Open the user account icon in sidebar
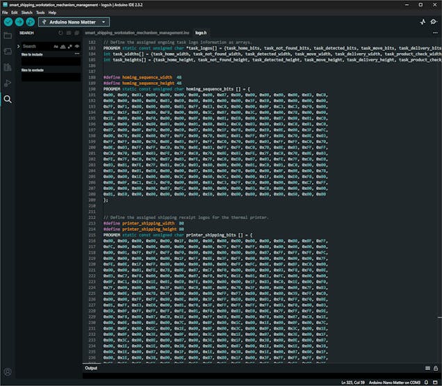 pyautogui.click(x=8, y=372)
